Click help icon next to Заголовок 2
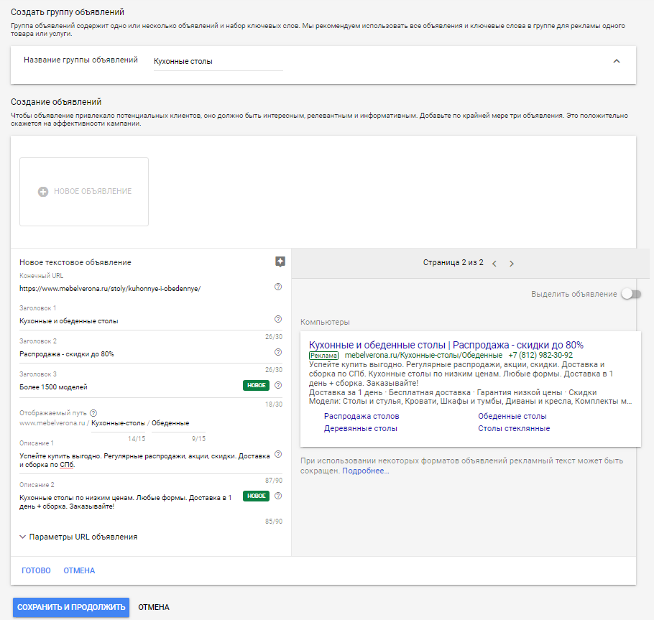 (278, 353)
